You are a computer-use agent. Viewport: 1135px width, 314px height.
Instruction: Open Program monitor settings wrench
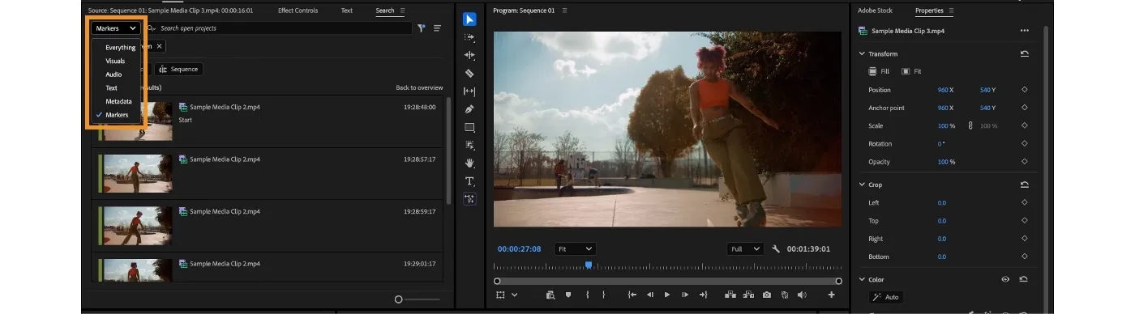[776, 249]
